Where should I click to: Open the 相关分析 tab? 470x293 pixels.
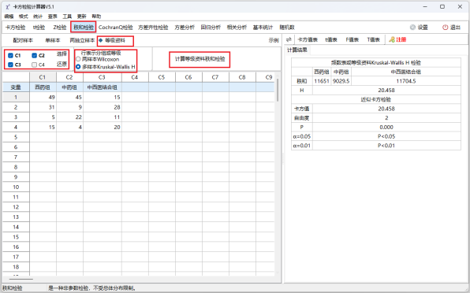(x=237, y=28)
